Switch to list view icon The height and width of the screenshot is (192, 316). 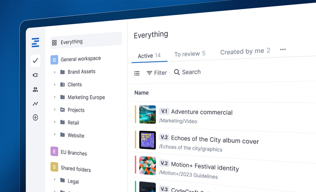coord(137,73)
